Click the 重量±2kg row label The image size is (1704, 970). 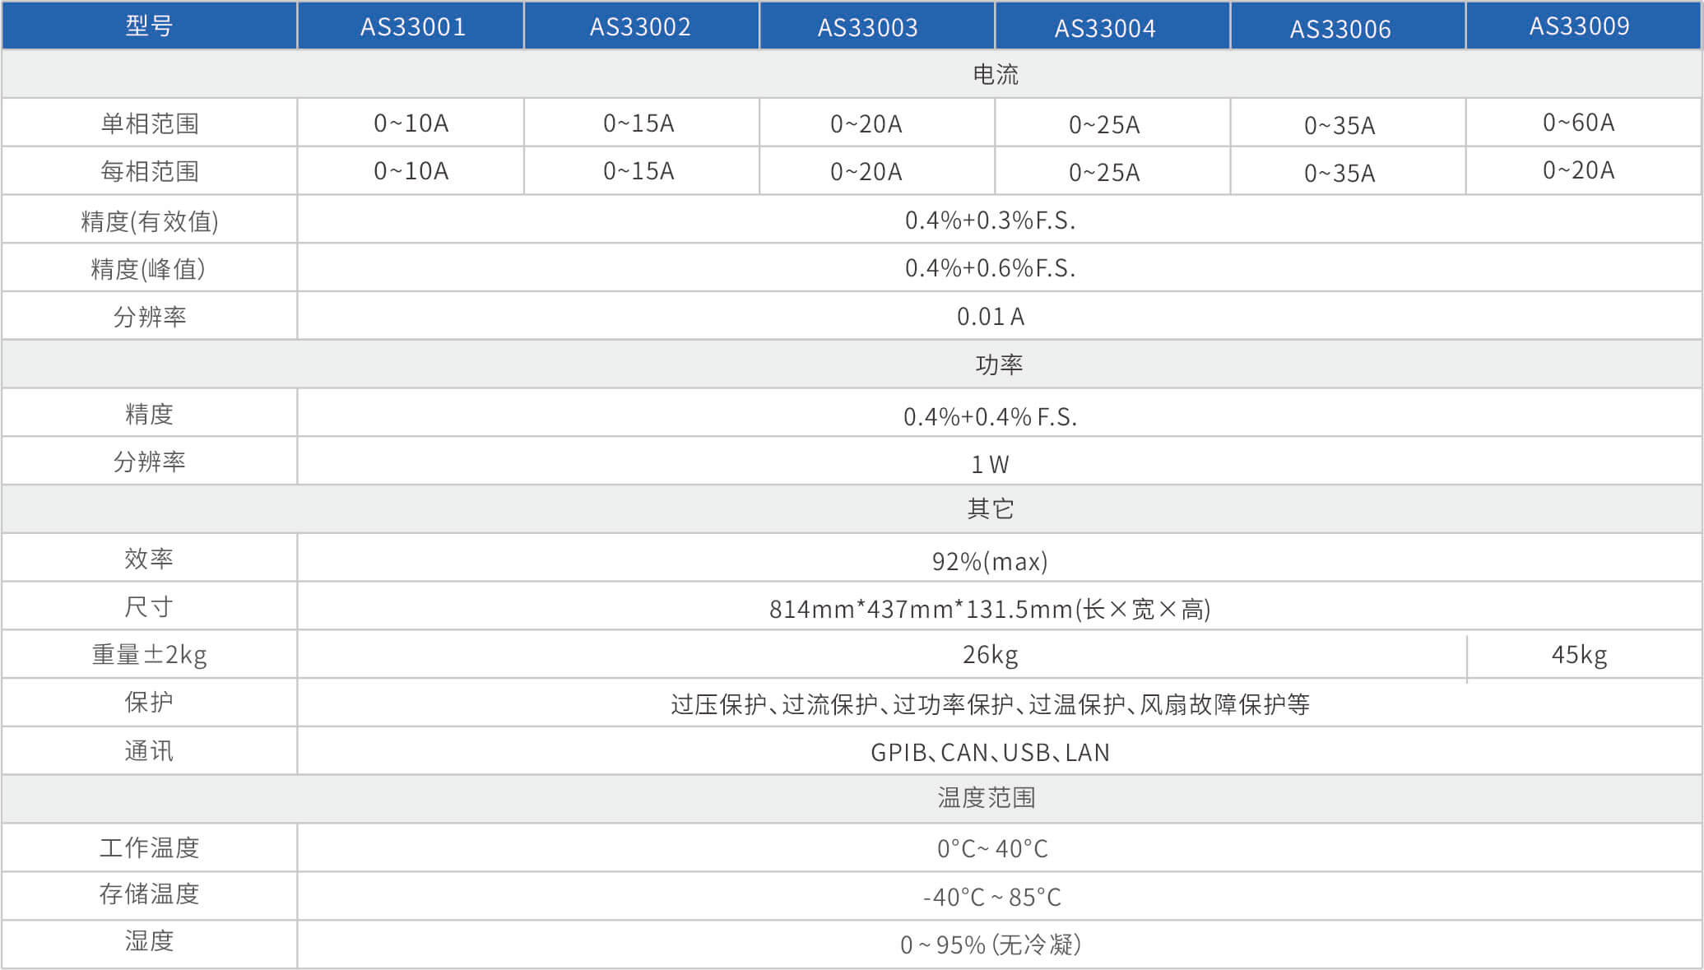point(149,655)
